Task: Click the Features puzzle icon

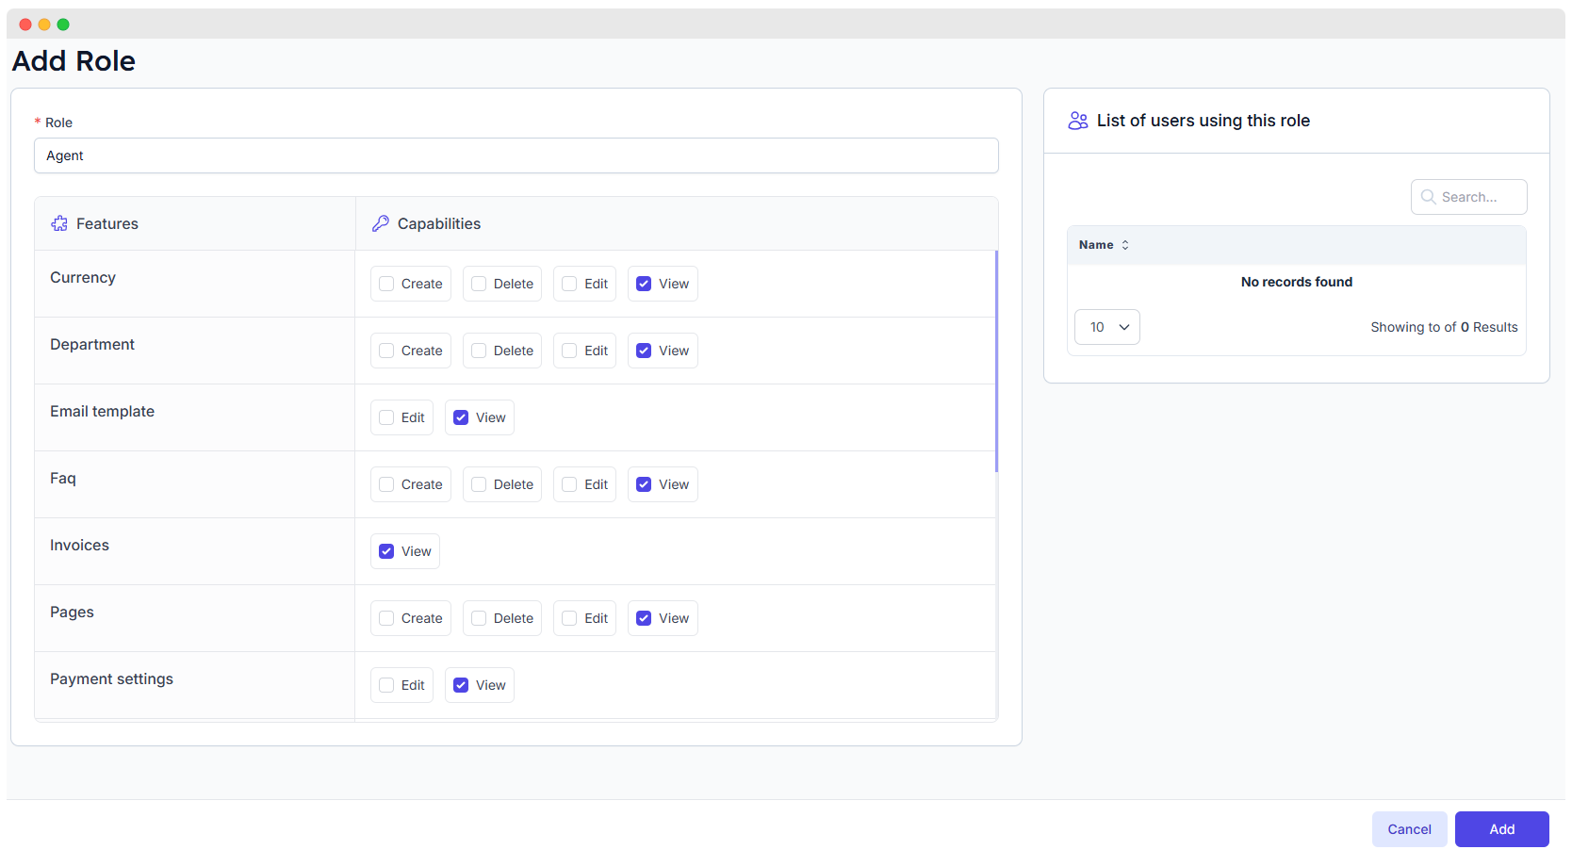Action: 59,223
